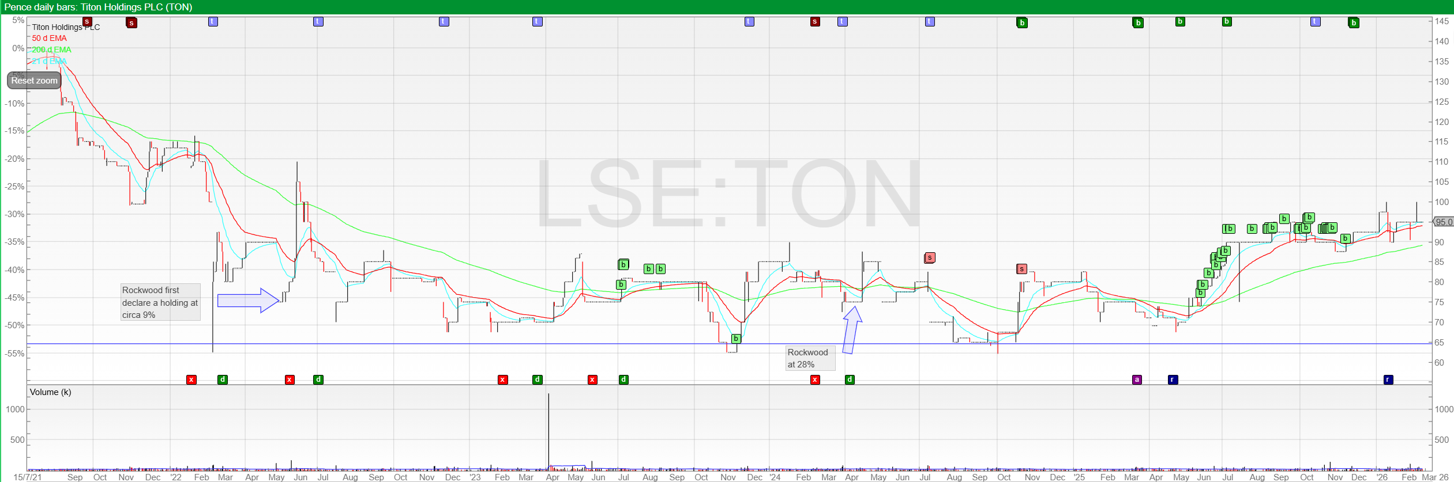Click the blue right-pointing annotation arrow
Viewport: 1454px width, 482px height.
[248, 301]
